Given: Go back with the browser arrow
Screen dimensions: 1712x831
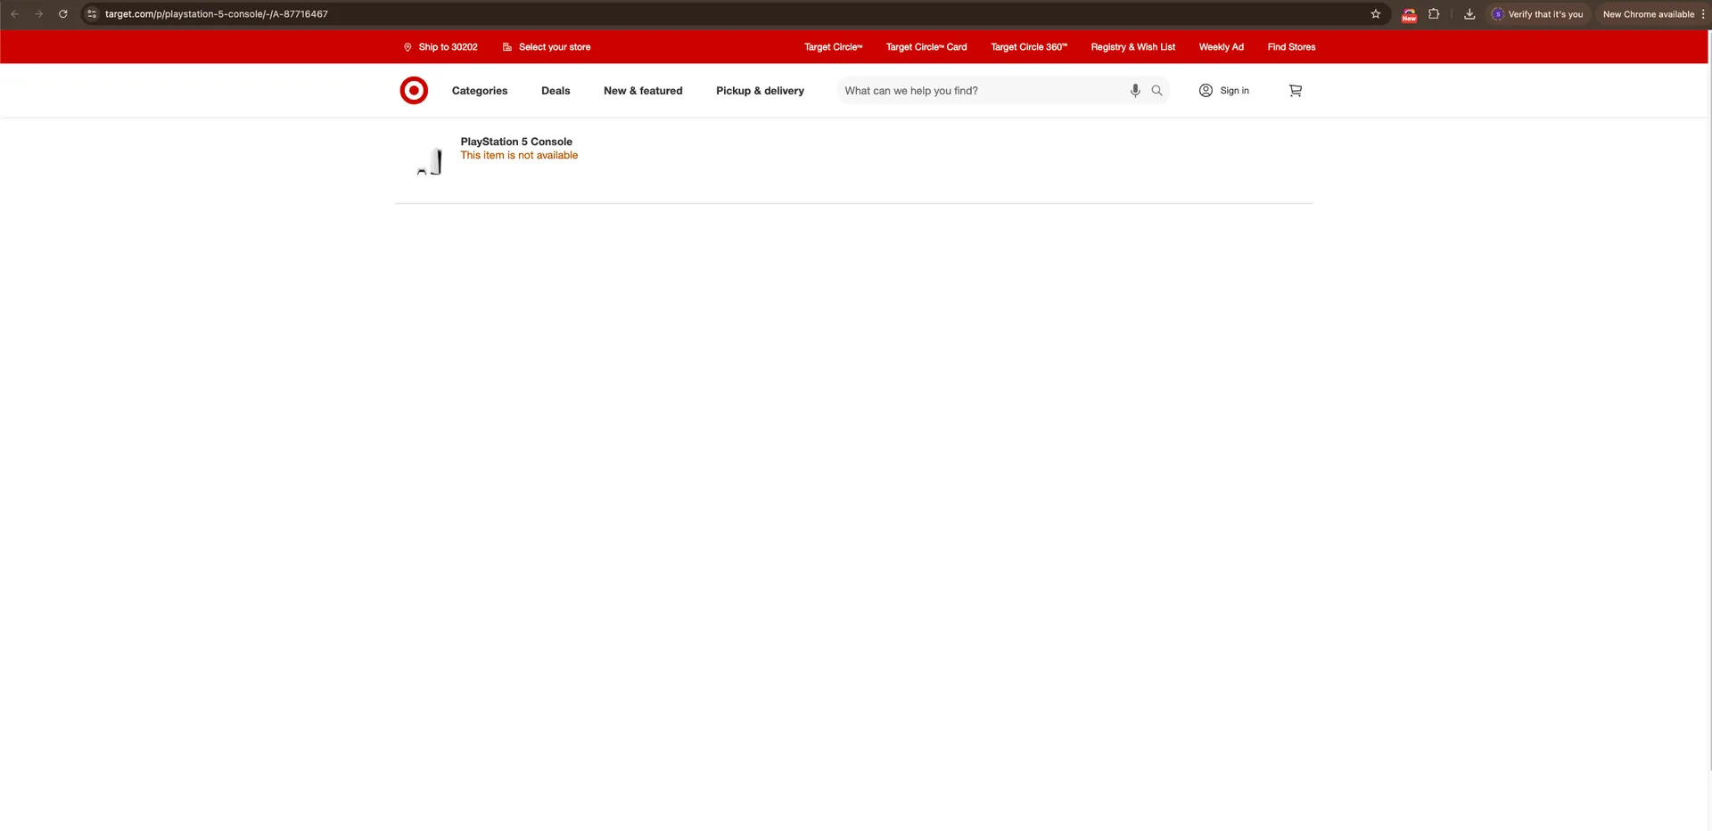Looking at the screenshot, I should (15, 14).
